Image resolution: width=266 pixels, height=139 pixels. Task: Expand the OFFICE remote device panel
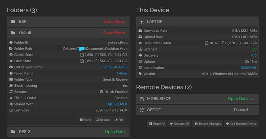(197, 110)
